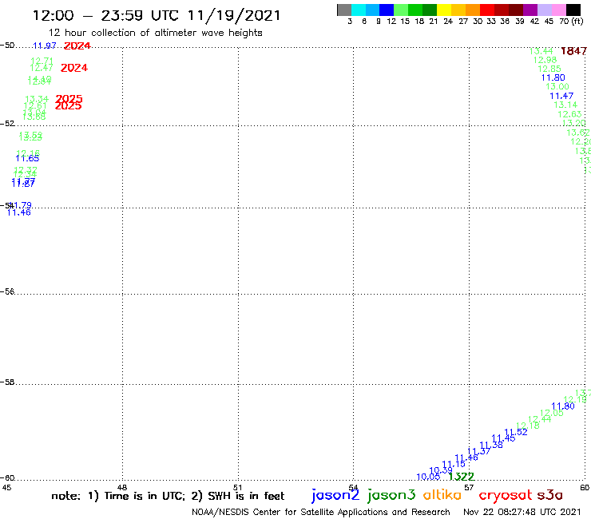Click the latitude axis label '-58'
Image resolution: width=591 pixels, height=519 pixels.
click(7, 382)
